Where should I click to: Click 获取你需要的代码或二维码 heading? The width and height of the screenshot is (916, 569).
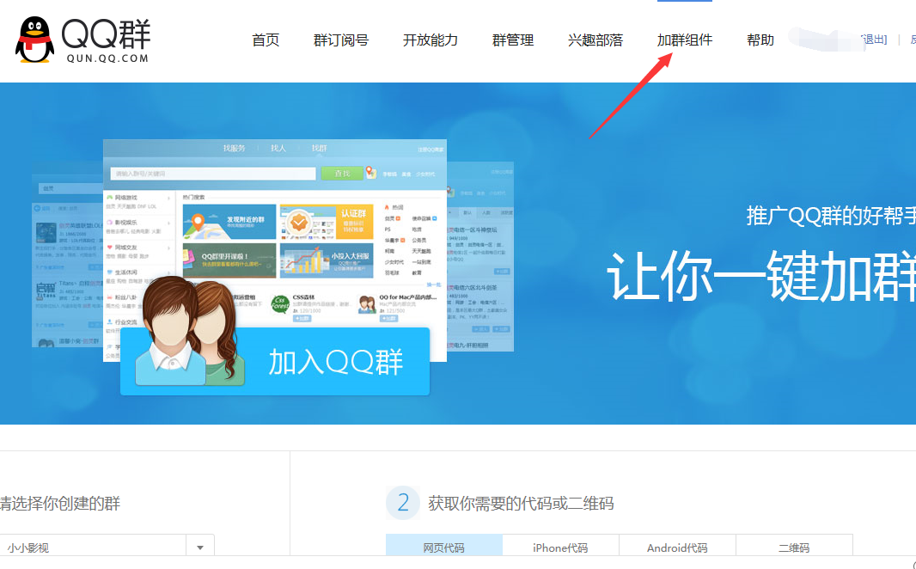click(521, 503)
